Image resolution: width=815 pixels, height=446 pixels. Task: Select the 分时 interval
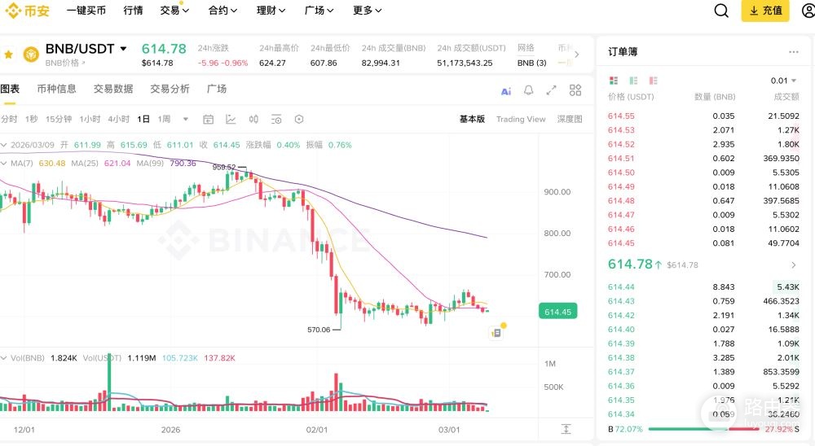(x=9, y=119)
